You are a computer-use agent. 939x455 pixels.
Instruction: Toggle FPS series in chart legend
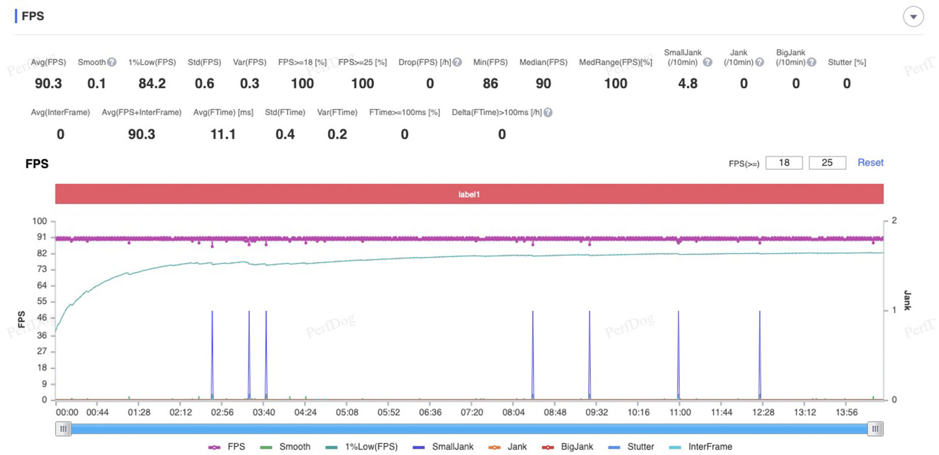pos(227,447)
